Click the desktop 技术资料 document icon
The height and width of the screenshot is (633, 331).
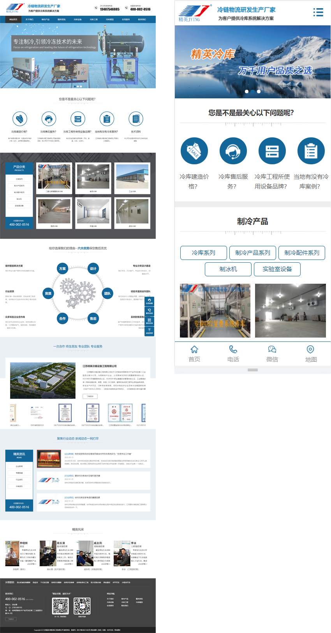[x=136, y=119]
